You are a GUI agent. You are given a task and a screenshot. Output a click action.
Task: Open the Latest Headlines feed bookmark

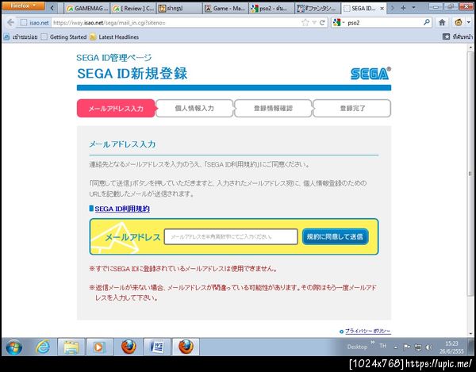[x=114, y=37]
